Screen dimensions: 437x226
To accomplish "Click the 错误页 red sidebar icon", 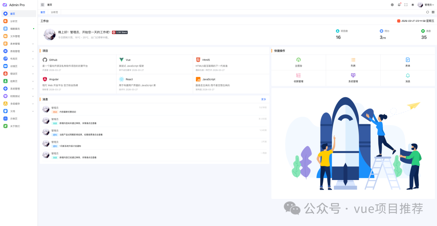I will [5, 74].
